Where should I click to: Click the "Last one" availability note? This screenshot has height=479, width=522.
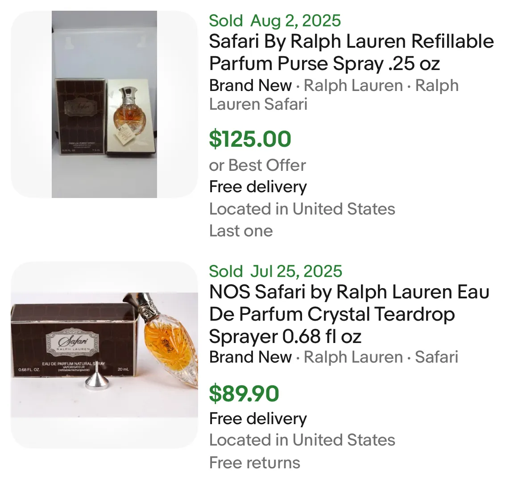point(241,231)
